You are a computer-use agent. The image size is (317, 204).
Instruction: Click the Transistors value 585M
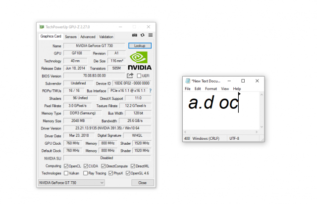[117, 68]
